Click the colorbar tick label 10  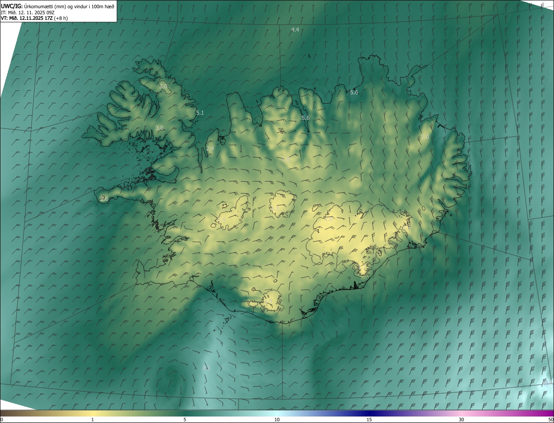(x=277, y=420)
